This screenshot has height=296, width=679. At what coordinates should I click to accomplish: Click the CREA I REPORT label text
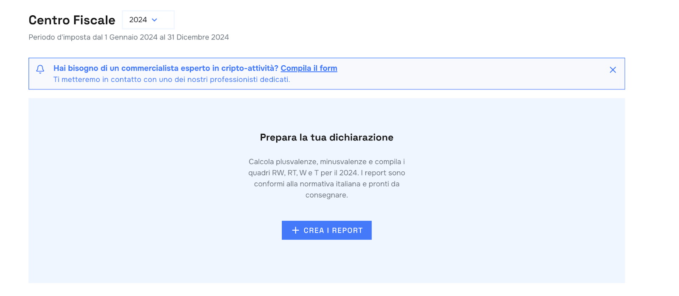[333, 230]
